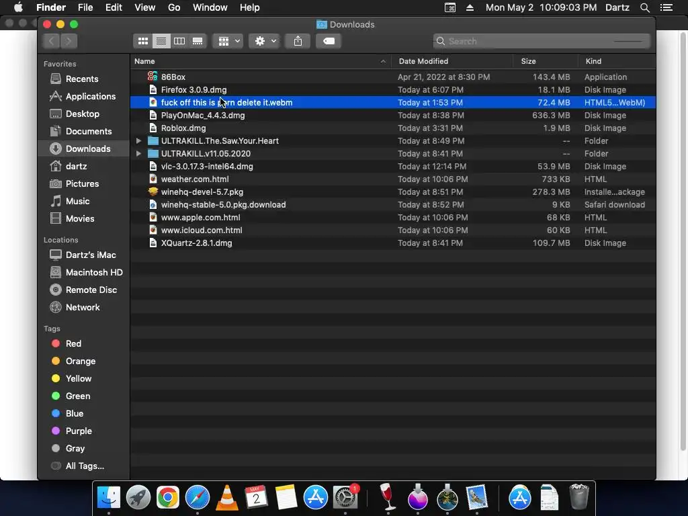The image size is (688, 516).
Task: Click the Edit Tags toolbar icon
Action: [x=329, y=41]
